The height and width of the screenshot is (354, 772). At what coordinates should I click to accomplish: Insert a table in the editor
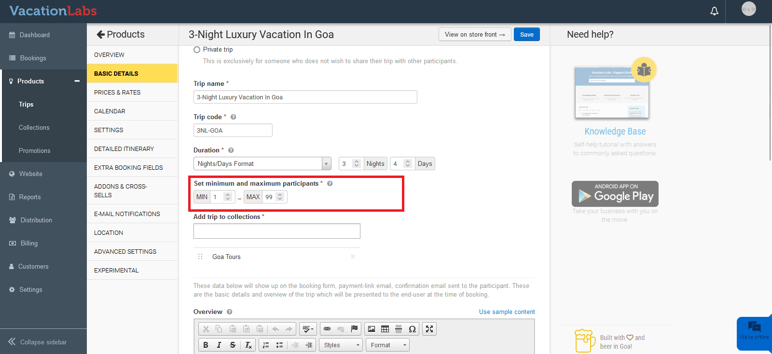pyautogui.click(x=385, y=329)
